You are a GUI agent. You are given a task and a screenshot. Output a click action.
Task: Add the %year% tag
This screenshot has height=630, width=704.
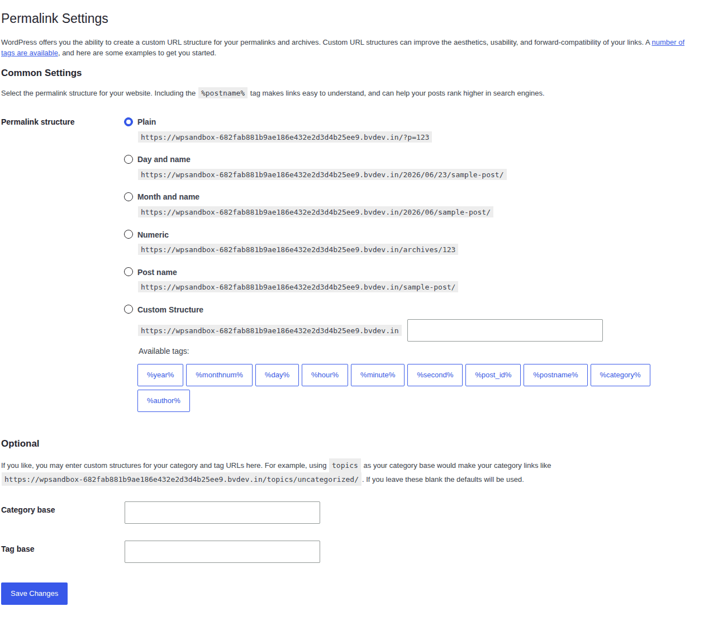tap(160, 375)
